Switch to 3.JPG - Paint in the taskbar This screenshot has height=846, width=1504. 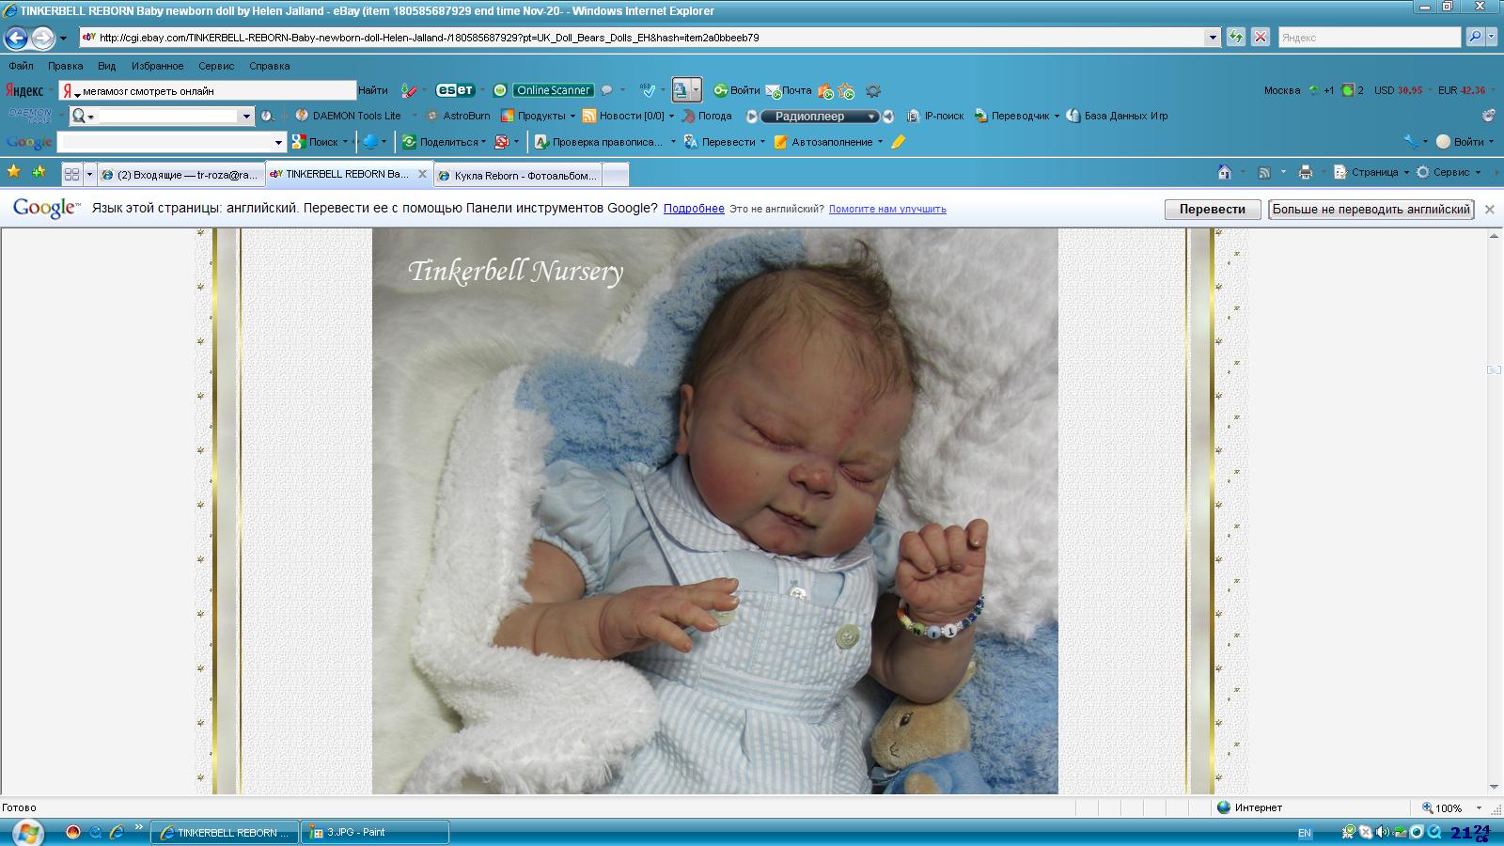pos(375,832)
